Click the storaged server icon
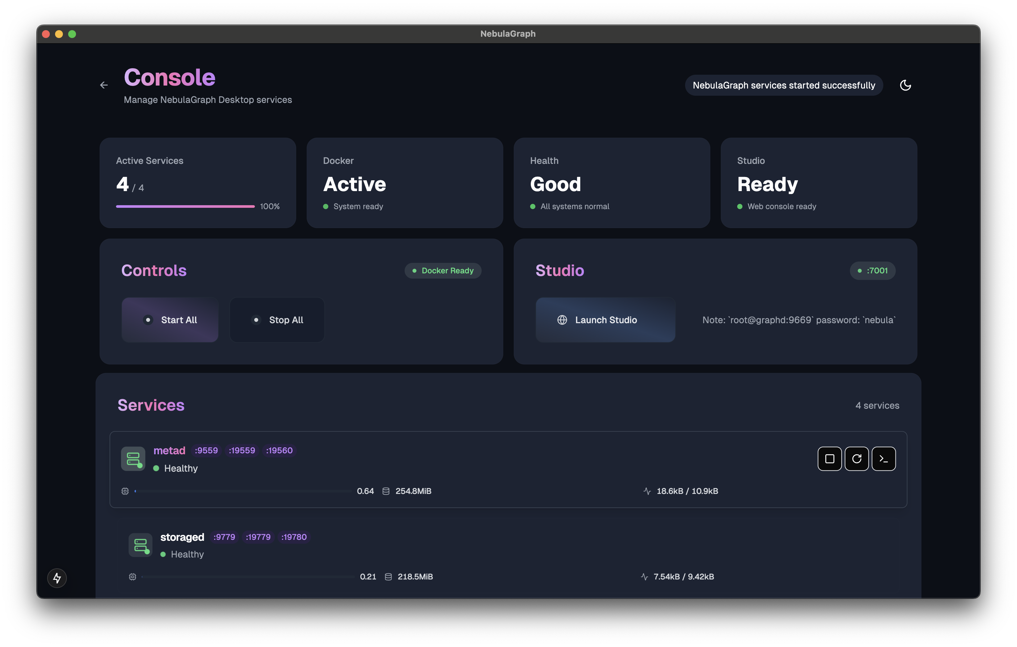Screen dimensions: 1017x647 click(x=140, y=545)
